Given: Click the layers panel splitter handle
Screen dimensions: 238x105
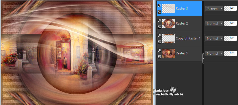Looking at the screenshot, I should tap(203, 58).
